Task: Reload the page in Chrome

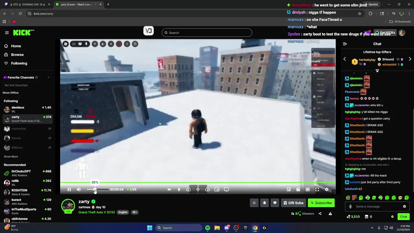Action: [20, 14]
